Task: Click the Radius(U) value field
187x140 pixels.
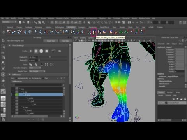Action: [33, 57]
